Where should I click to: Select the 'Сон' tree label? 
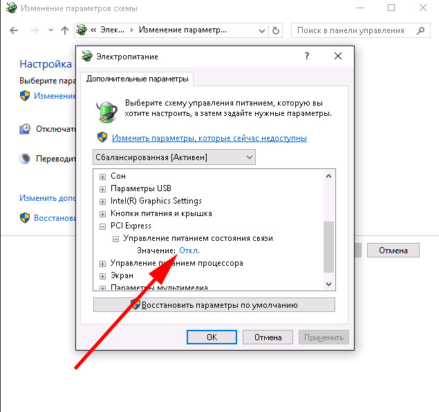(118, 176)
